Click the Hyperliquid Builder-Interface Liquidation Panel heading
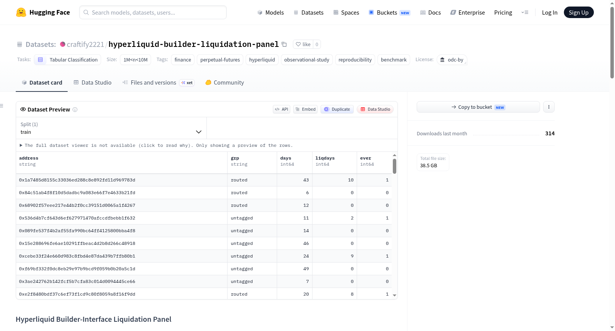This screenshot has width=615, height=331. 93,319
